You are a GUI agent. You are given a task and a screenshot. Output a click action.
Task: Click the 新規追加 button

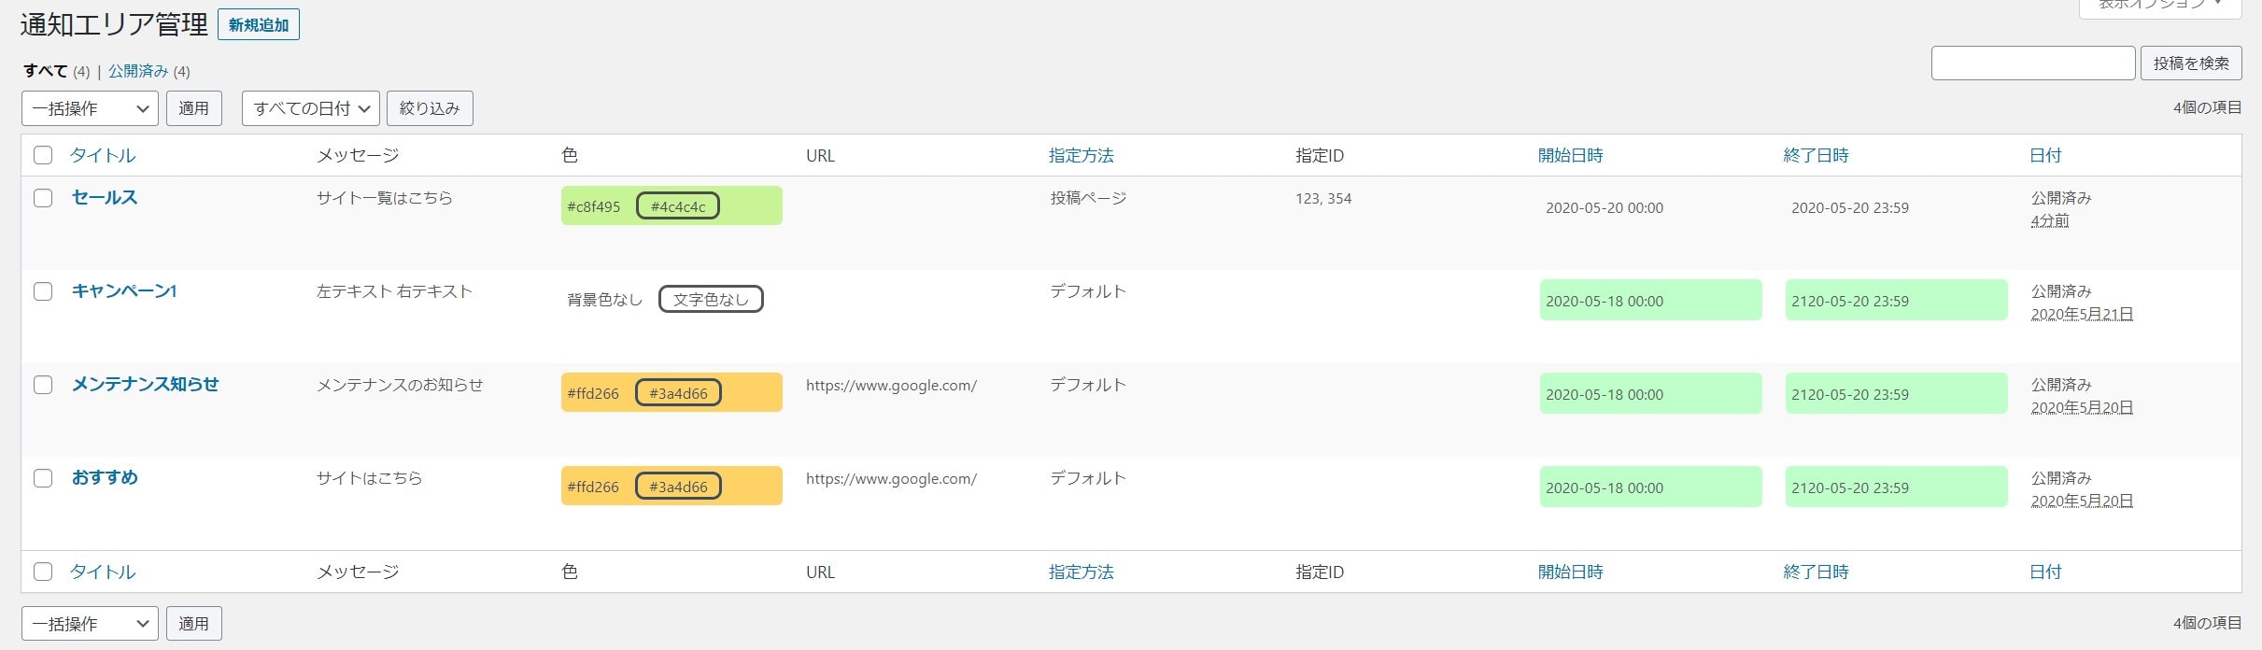[259, 25]
